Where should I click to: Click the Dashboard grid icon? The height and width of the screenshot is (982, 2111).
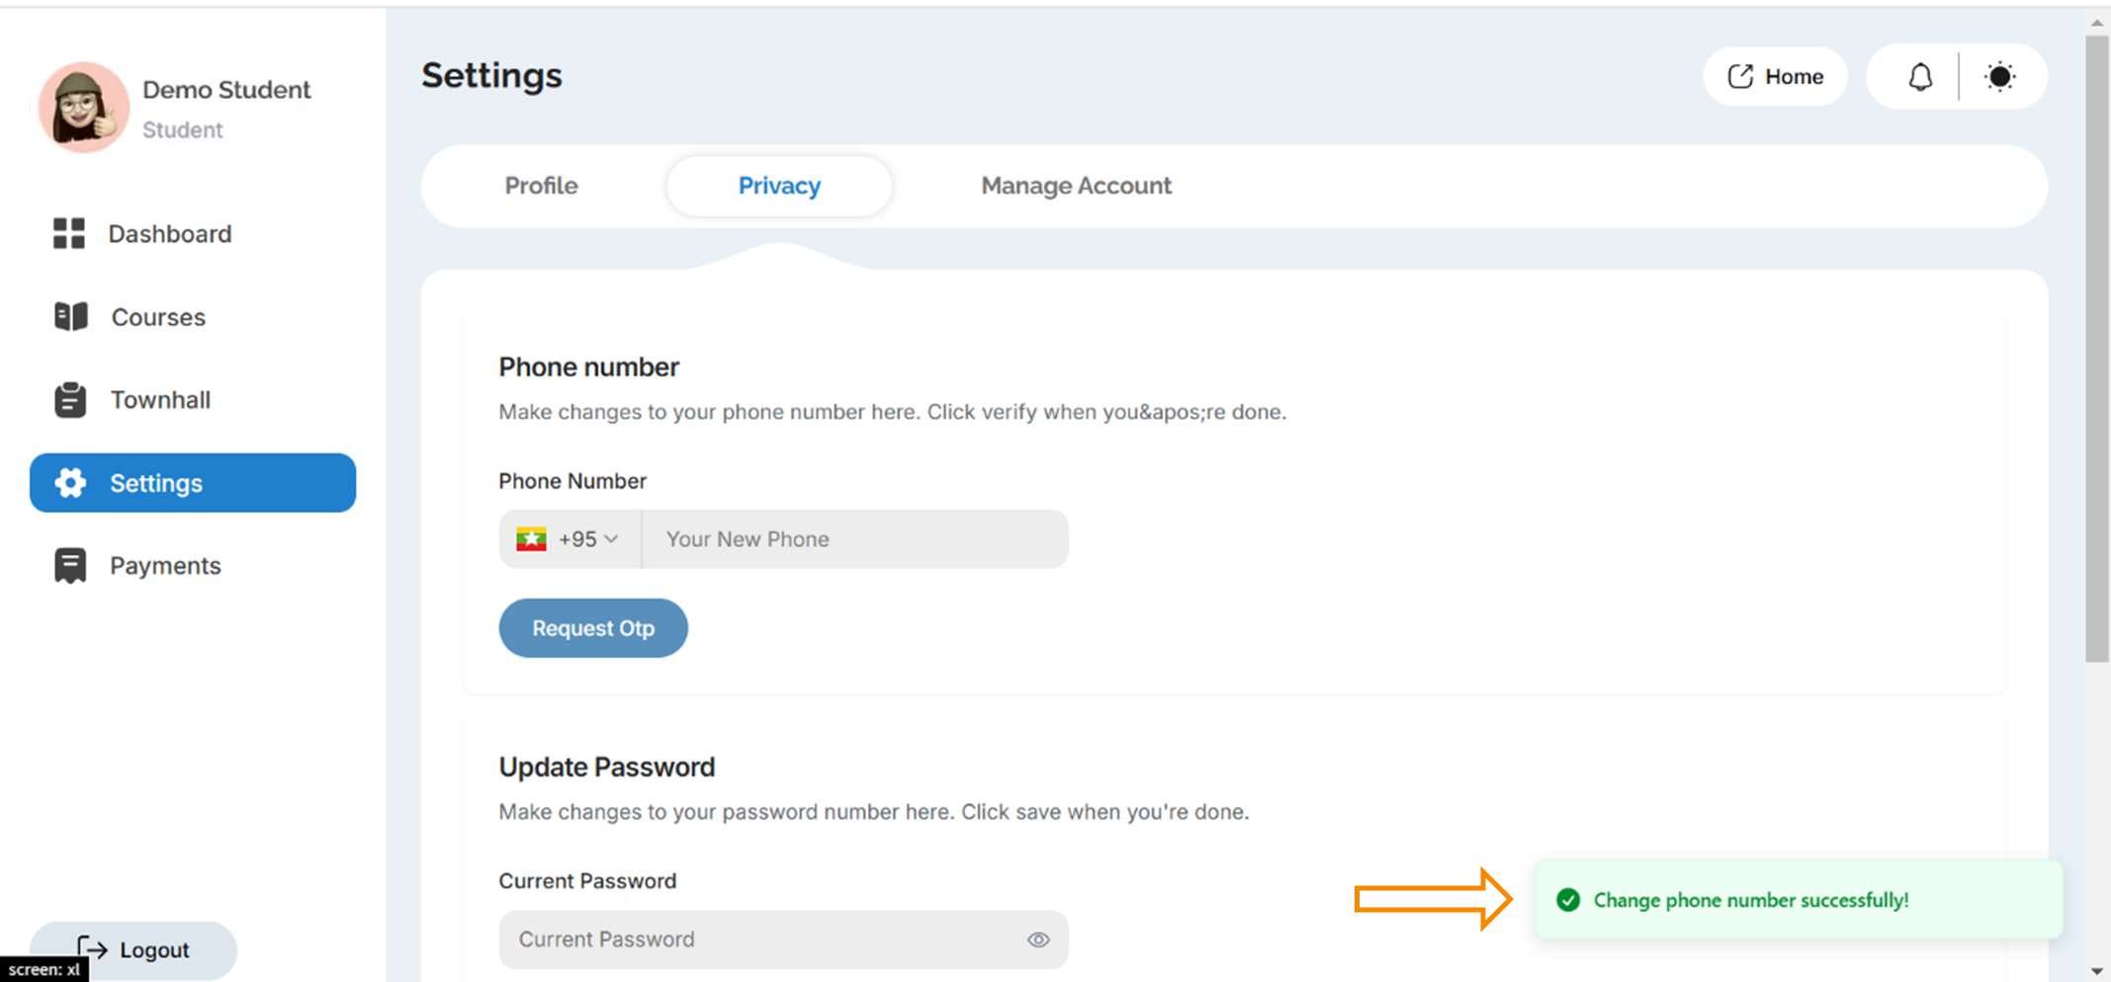pos(69,233)
